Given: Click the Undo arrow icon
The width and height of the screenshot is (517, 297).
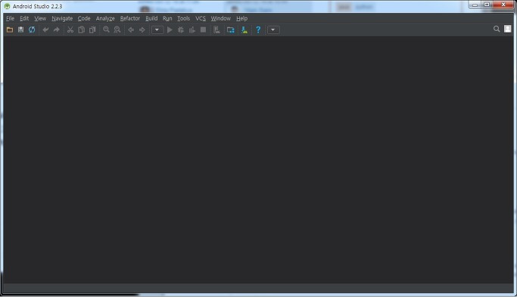Looking at the screenshot, I should 45,30.
